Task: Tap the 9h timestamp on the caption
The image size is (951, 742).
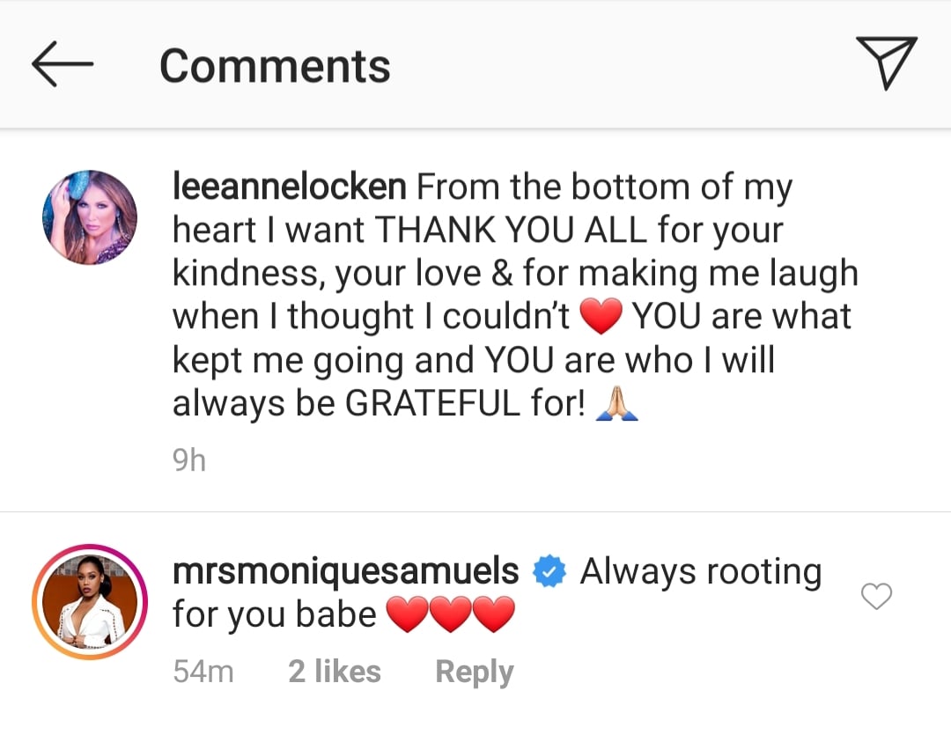Action: point(188,459)
